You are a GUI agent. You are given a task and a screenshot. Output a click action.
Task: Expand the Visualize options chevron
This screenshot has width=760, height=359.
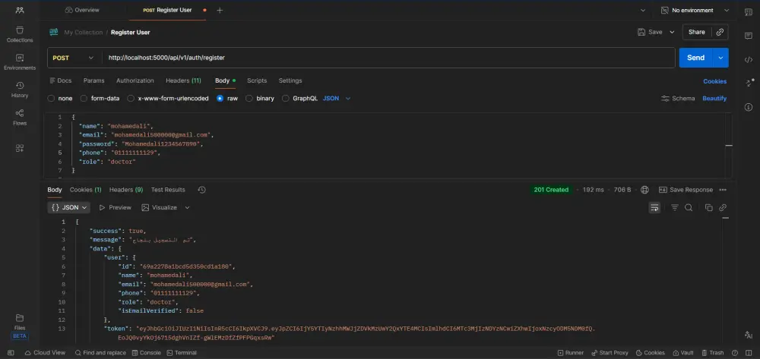187,207
